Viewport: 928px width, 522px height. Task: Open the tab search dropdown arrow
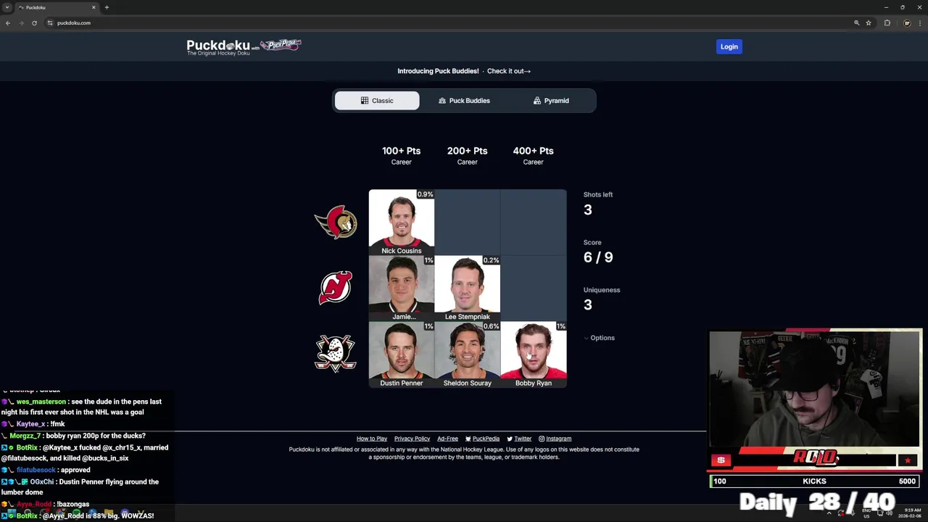(7, 7)
